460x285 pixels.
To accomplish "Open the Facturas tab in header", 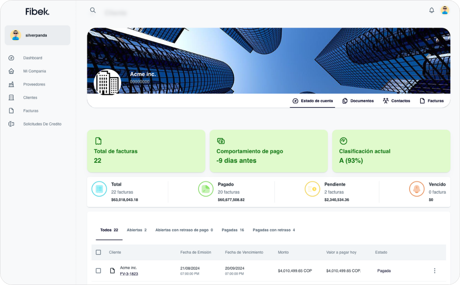I will click(x=432, y=101).
